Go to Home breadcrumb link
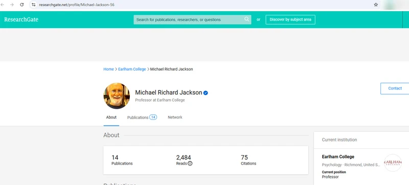Image resolution: width=409 pixels, height=185 pixels. pos(108,69)
